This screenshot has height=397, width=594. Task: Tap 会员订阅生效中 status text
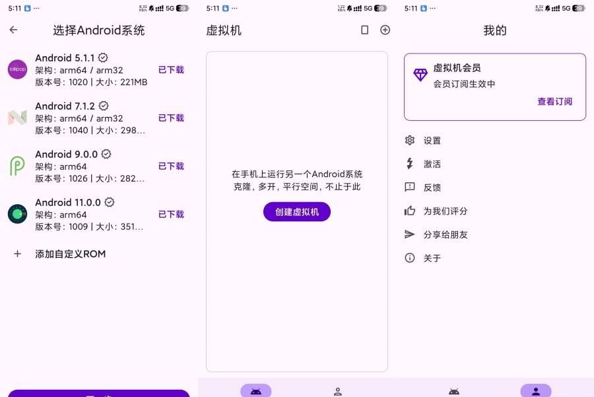(464, 84)
